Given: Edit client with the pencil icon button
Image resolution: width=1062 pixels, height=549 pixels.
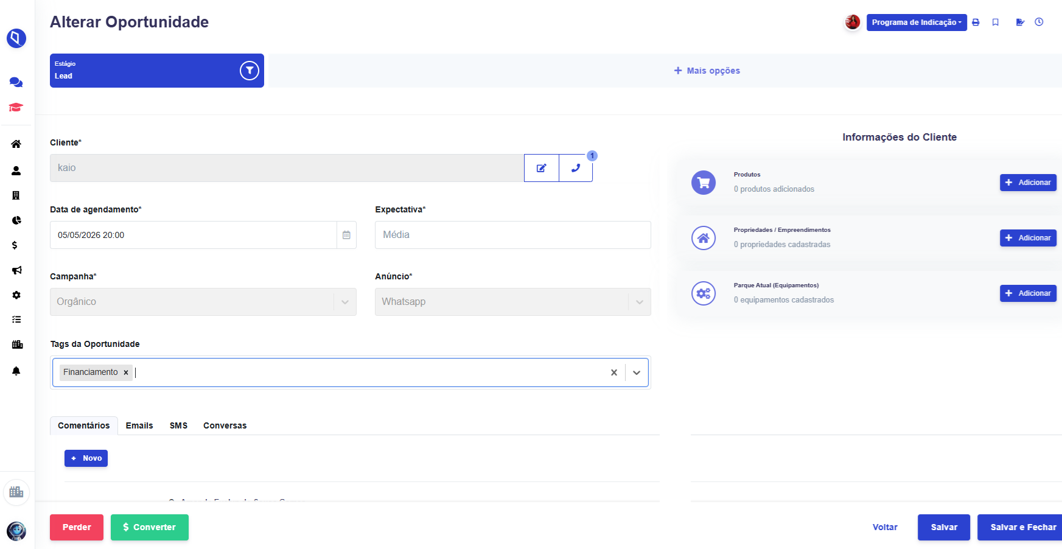Looking at the screenshot, I should coord(542,168).
